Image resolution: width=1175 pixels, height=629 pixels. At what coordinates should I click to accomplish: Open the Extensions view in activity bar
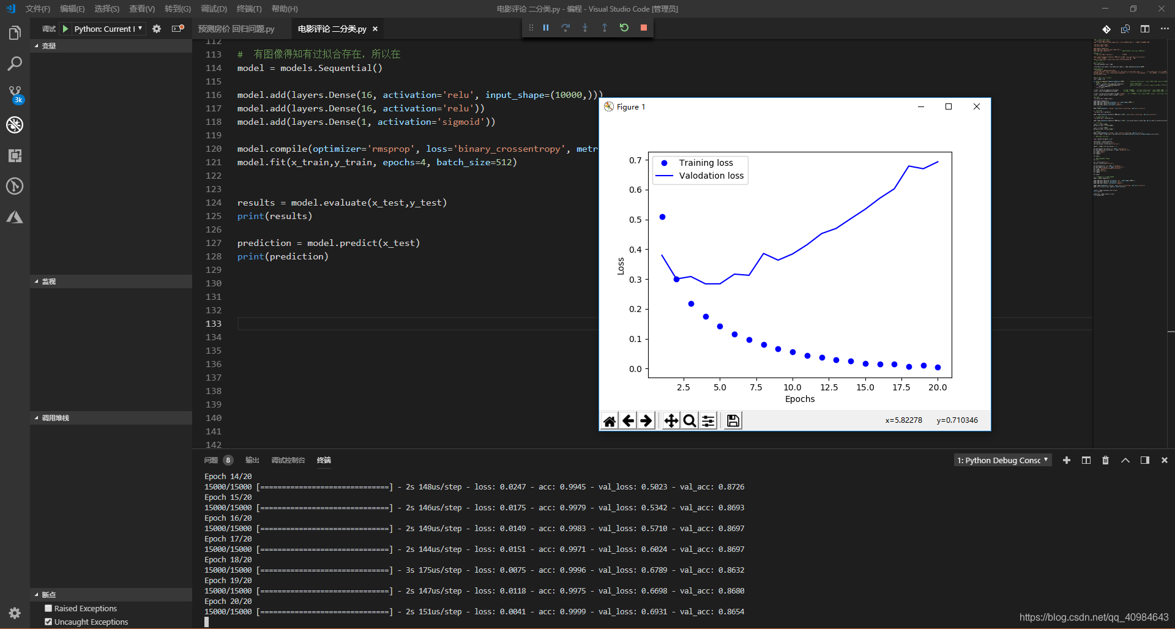(x=15, y=155)
